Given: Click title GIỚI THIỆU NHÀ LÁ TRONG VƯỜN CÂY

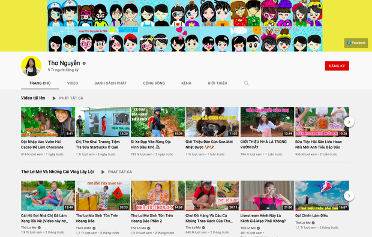Looking at the screenshot, I should point(263,145).
